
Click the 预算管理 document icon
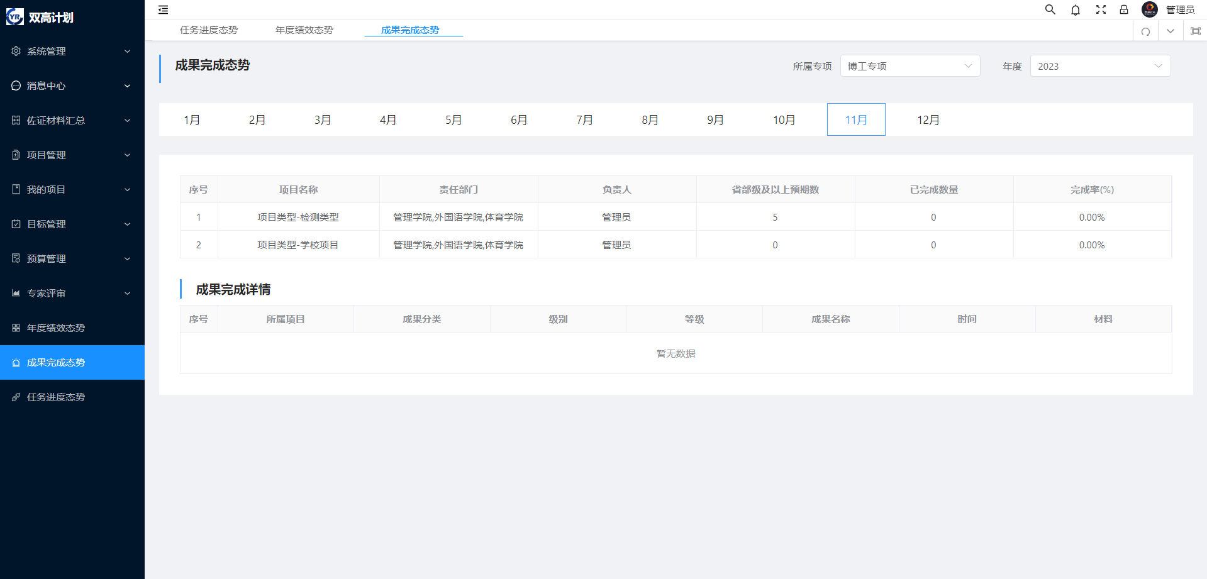[16, 258]
